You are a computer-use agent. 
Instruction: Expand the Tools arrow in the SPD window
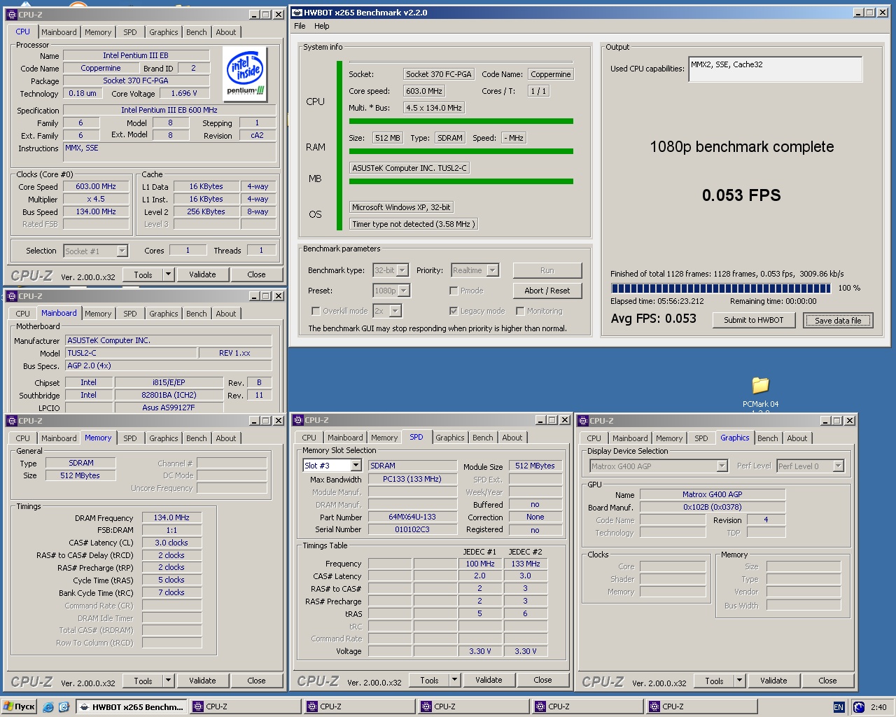(x=454, y=680)
